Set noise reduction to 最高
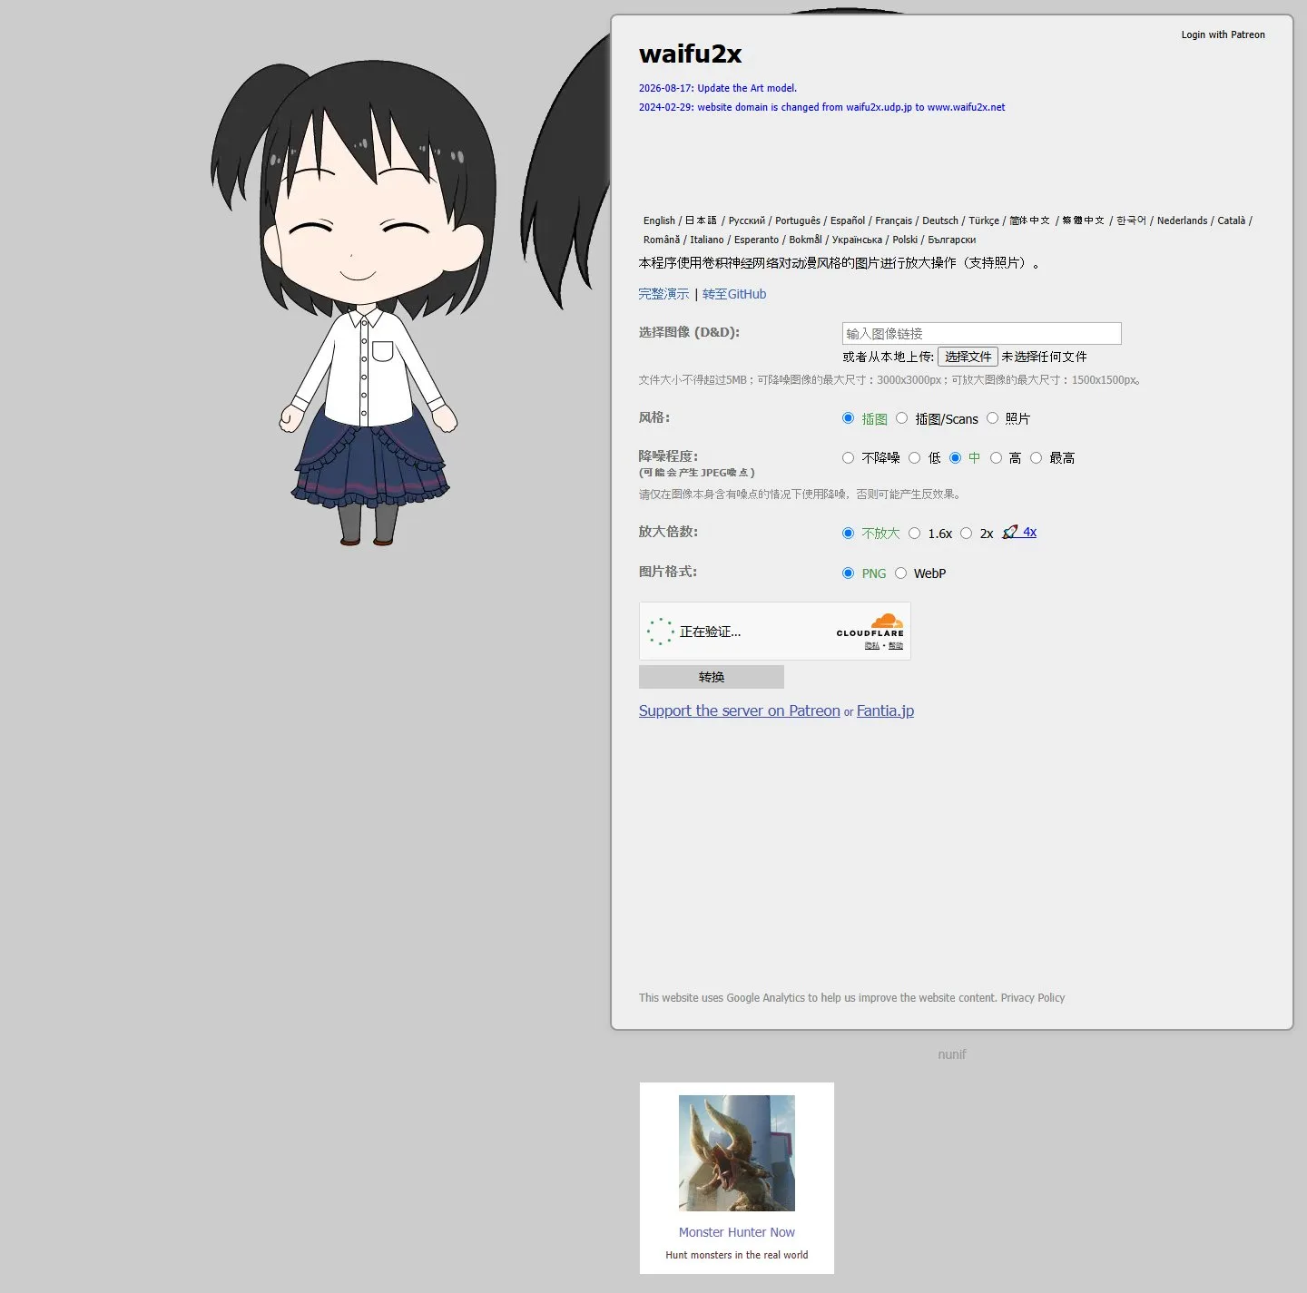Image resolution: width=1307 pixels, height=1293 pixels. click(x=1036, y=458)
